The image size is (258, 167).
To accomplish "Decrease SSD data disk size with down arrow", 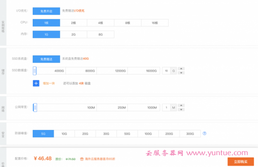I will point(181,73).
